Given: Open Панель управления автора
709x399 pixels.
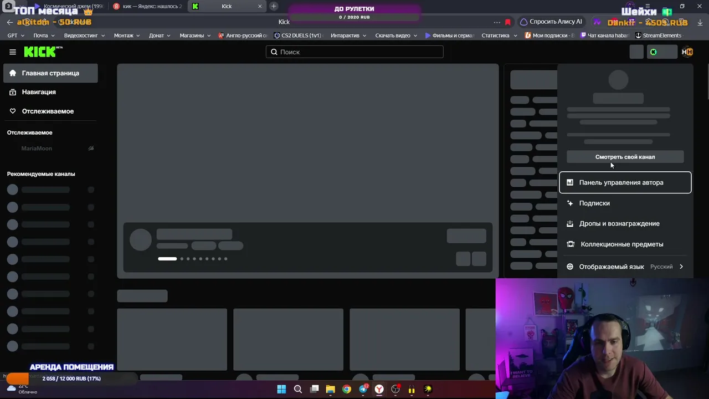Looking at the screenshot, I should tap(625, 182).
